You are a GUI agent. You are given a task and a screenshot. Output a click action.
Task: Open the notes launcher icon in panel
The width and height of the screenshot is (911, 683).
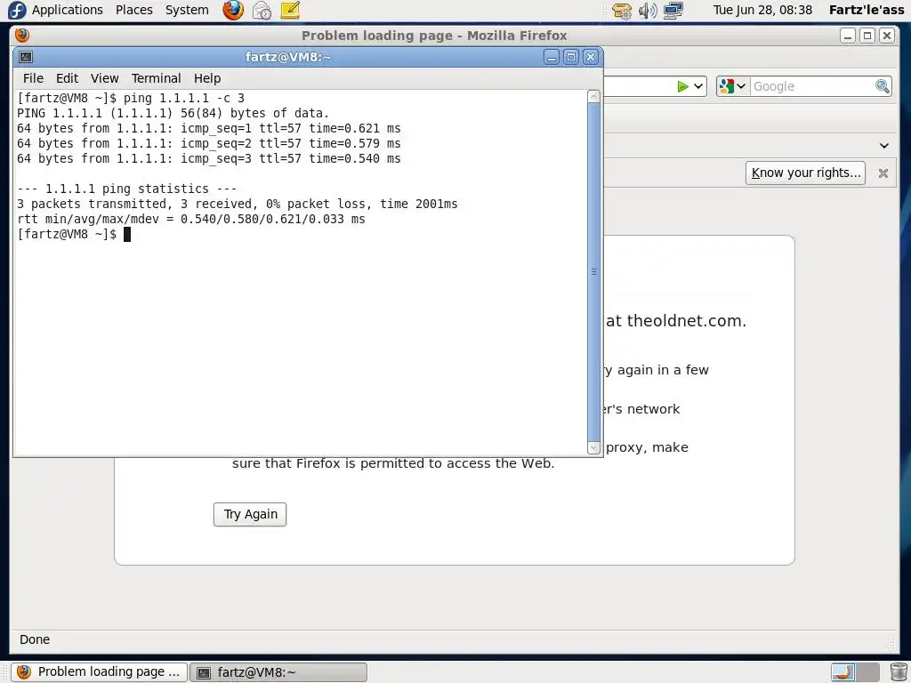290,10
